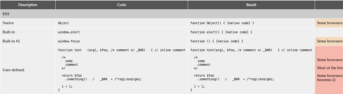Click the '1 + 1;' line in Code column
Screen dimensions: 343x94
coord(67,86)
